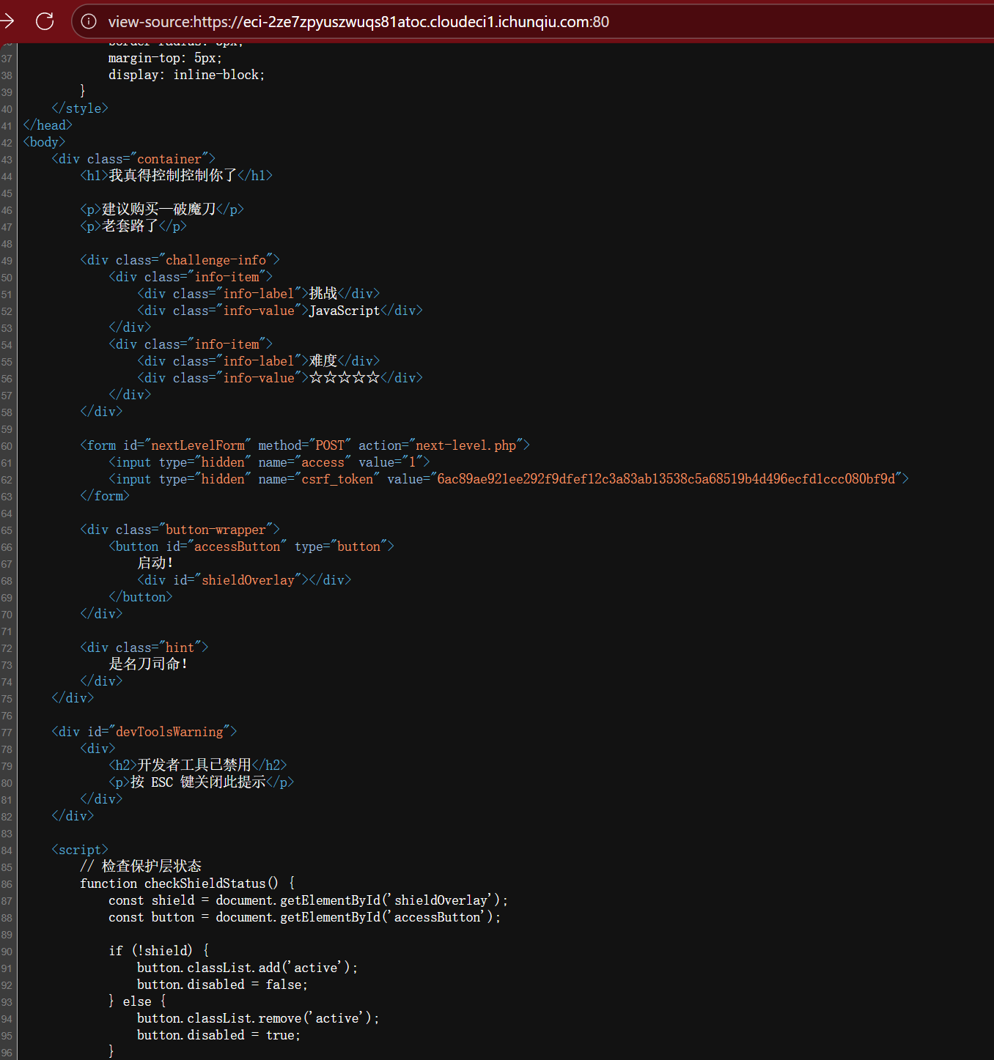Click the shieldOverlay id in the div tag

[248, 580]
